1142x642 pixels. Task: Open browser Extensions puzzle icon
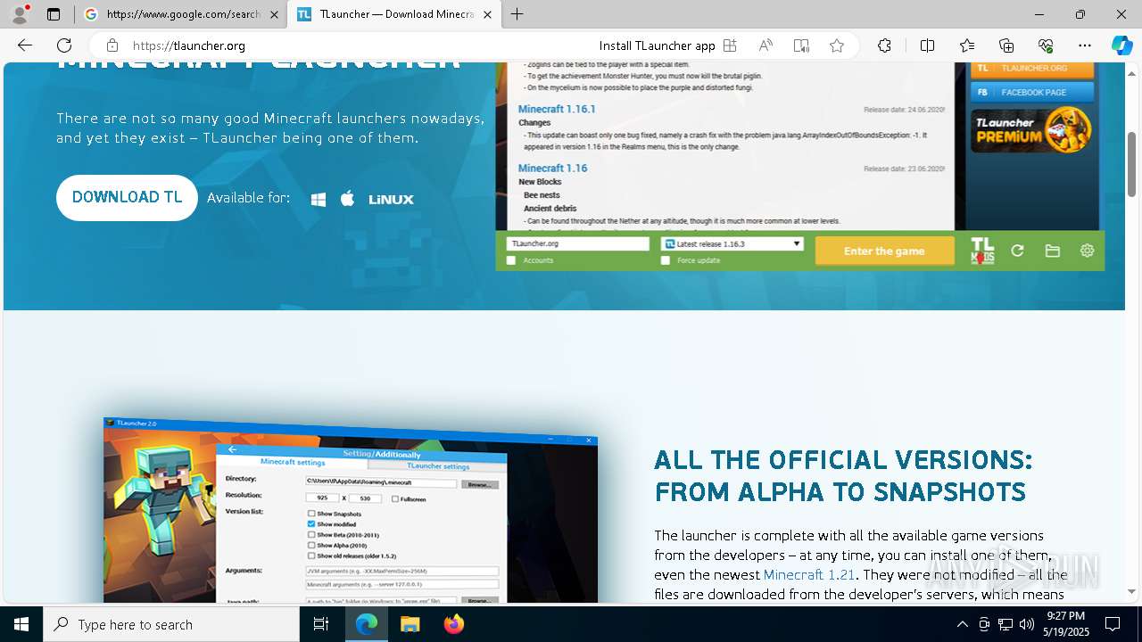click(884, 45)
